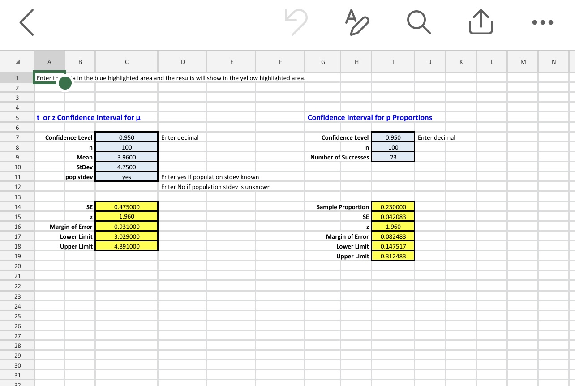Select row 30 header

pyautogui.click(x=17, y=365)
